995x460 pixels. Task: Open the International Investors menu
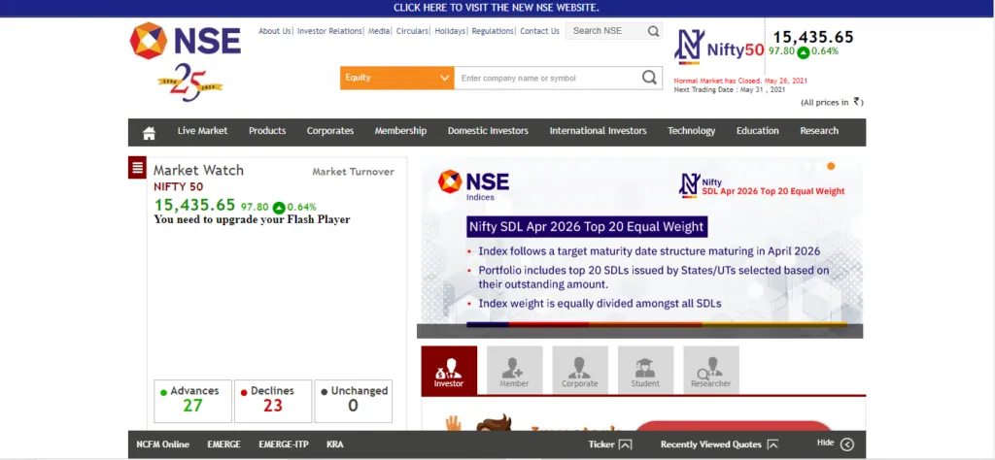[598, 130]
